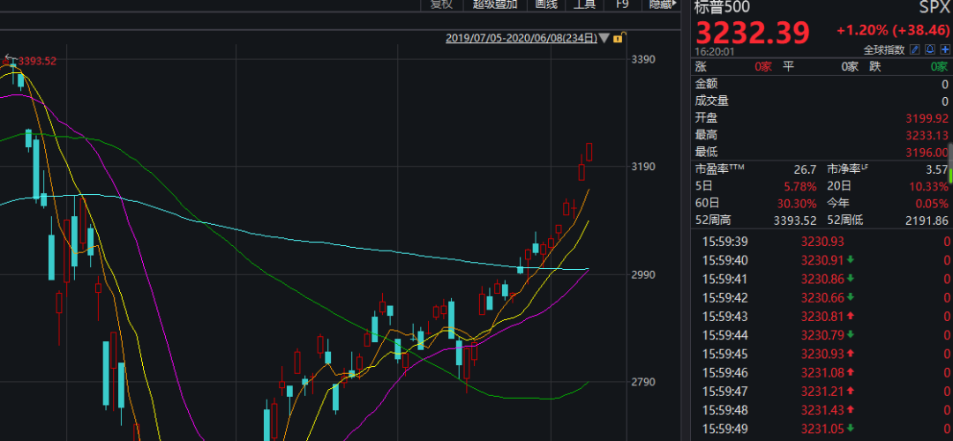The image size is (953, 441).
Task: Click the 全球指数 link
Action: pyautogui.click(x=885, y=49)
